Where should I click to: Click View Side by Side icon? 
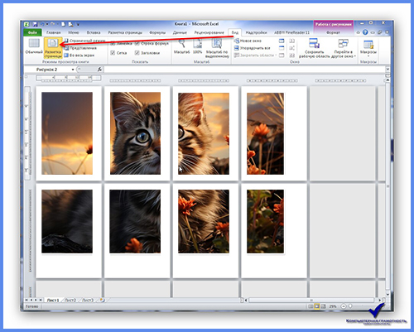point(292,41)
